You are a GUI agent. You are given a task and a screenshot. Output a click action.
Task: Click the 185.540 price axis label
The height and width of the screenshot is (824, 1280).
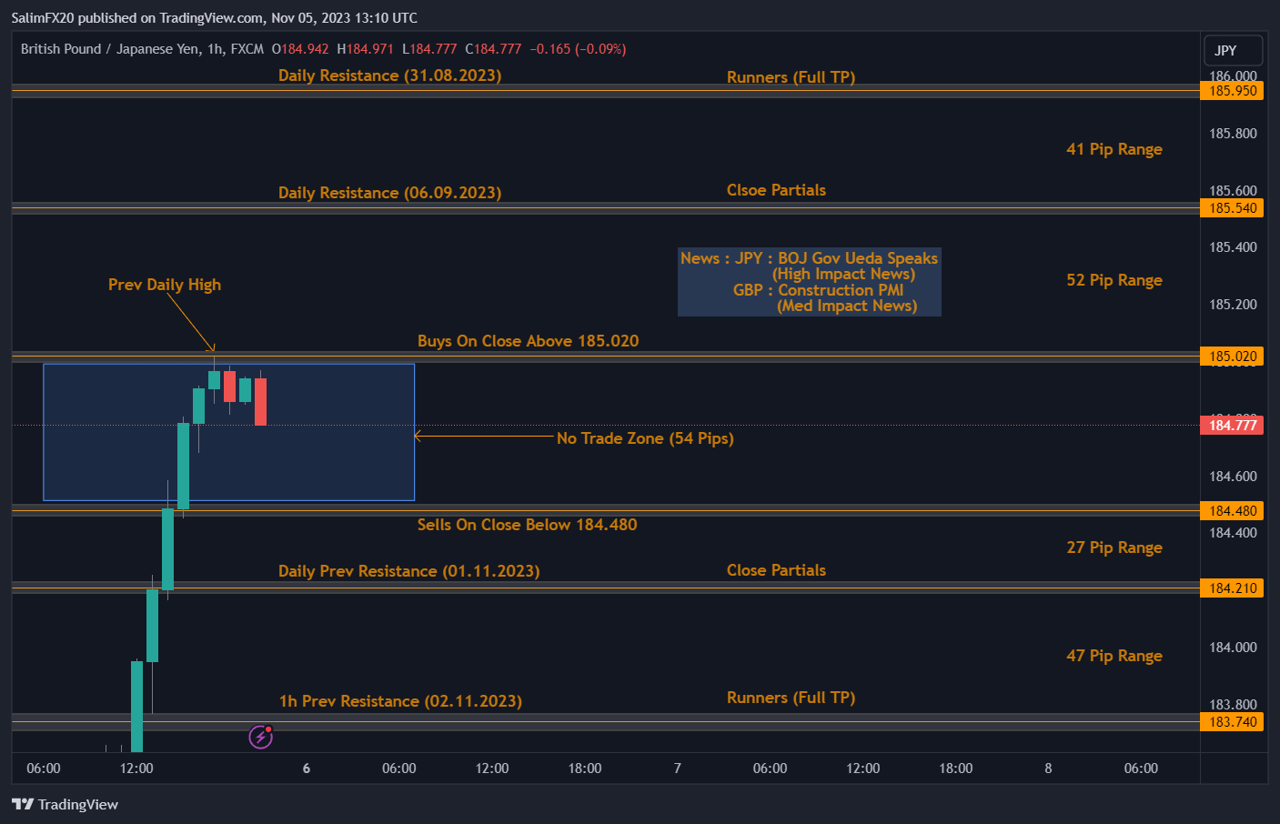pyautogui.click(x=1233, y=208)
